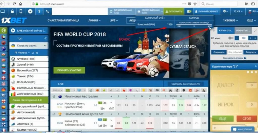Click the dollar sign payments icon
The width and height of the screenshot is (258, 133).
[39, 11]
